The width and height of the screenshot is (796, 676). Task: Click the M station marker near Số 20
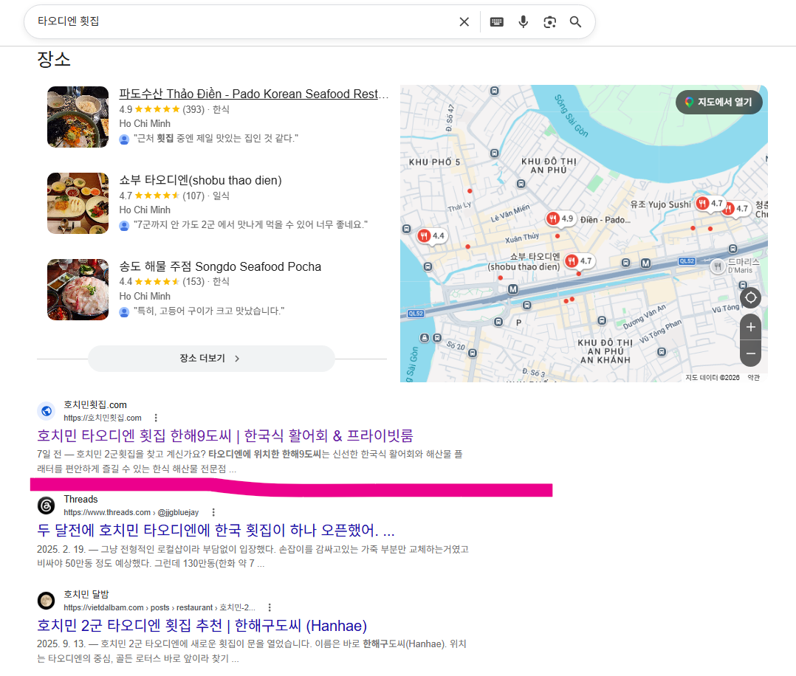point(513,289)
